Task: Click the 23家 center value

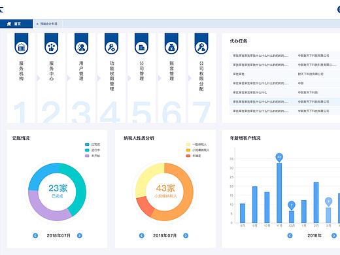Action: coord(58,188)
